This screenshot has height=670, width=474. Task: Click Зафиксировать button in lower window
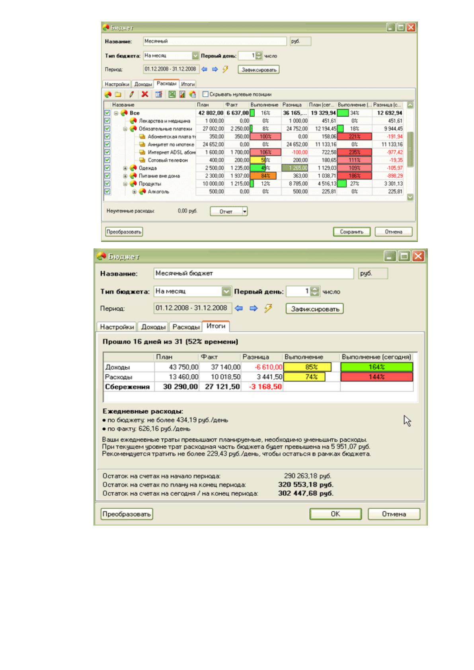point(315,309)
